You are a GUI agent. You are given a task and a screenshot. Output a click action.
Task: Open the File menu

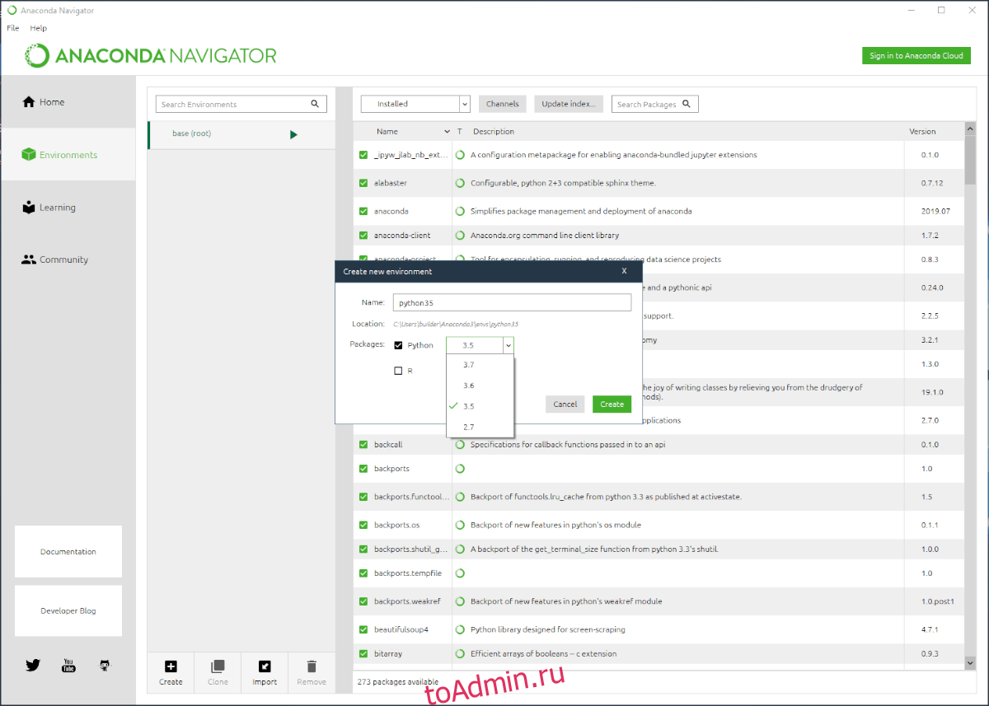(13, 28)
